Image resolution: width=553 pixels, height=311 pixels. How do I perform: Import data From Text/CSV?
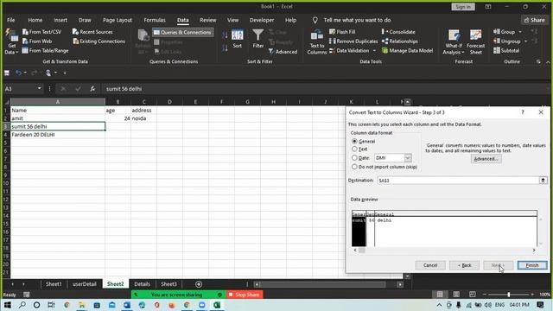41,32
